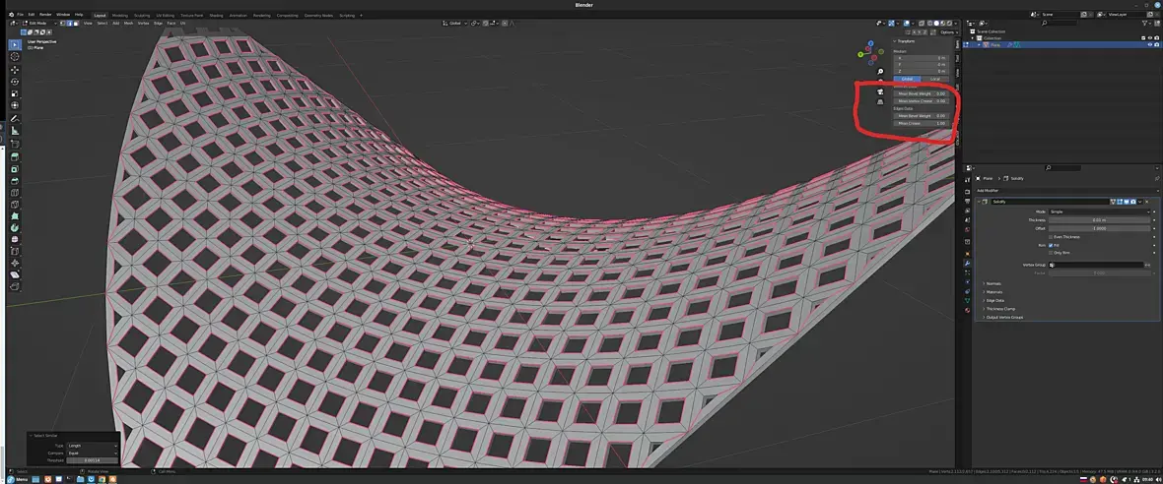Expand the Thickness Clamp subpanel
The height and width of the screenshot is (484, 1163).
pyautogui.click(x=999, y=309)
